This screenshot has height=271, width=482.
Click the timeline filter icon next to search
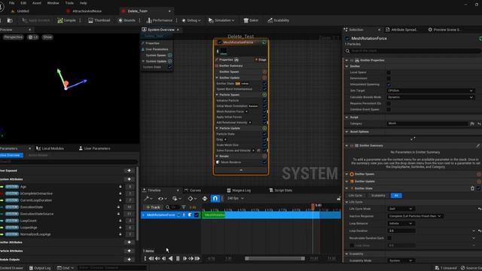pyautogui.click(x=184, y=207)
